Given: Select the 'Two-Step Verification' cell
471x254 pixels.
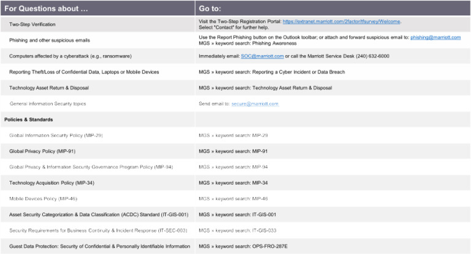Looking at the screenshot, I should point(98,24).
